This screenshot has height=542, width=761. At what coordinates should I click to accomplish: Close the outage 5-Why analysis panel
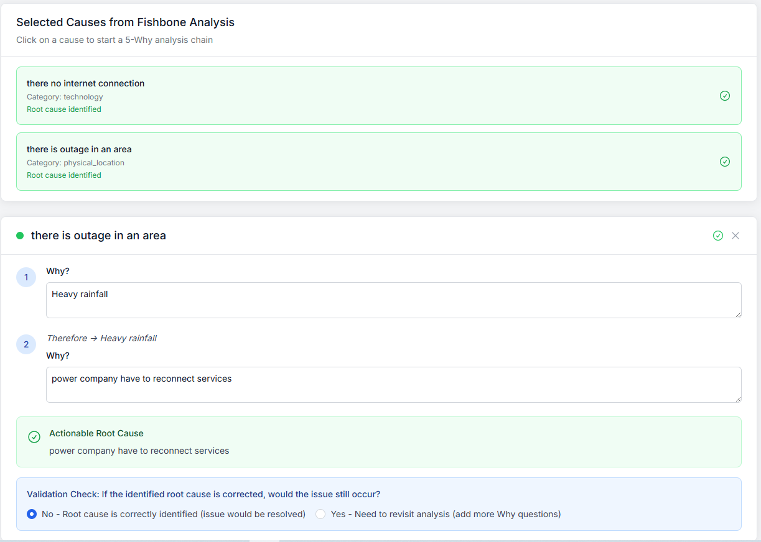(x=735, y=236)
